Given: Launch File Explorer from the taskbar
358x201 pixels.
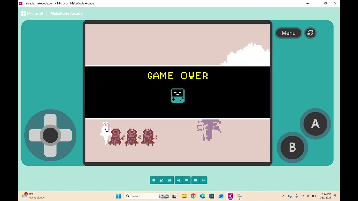Looking at the screenshot, I should 184,196.
